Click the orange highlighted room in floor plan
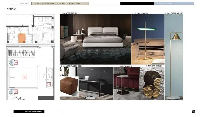 click(22, 38)
